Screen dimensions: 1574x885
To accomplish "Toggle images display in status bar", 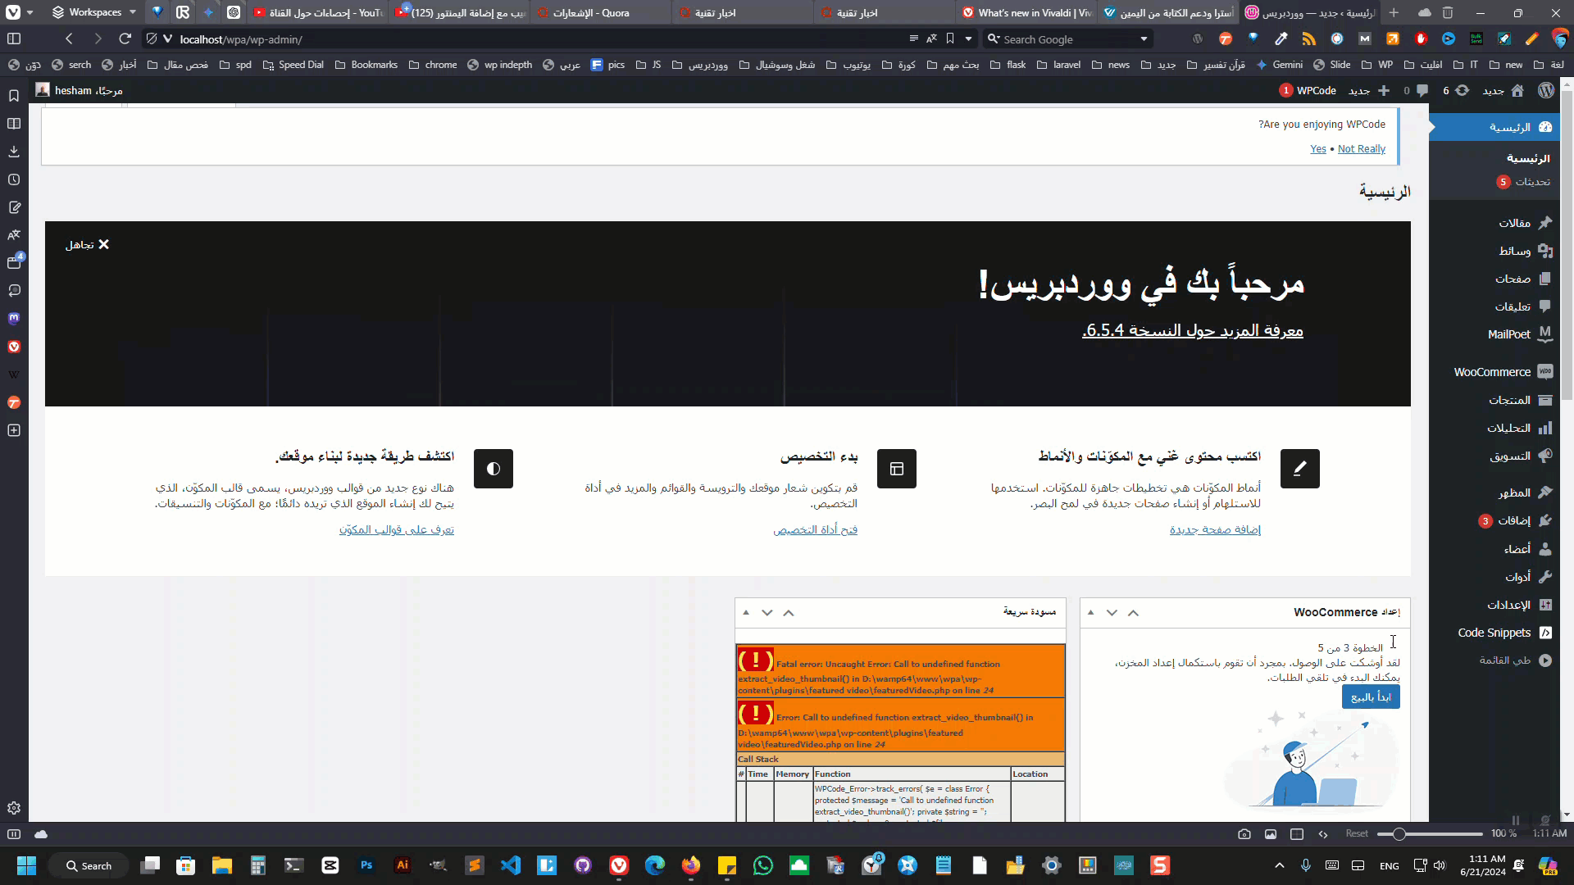I will point(1271,834).
